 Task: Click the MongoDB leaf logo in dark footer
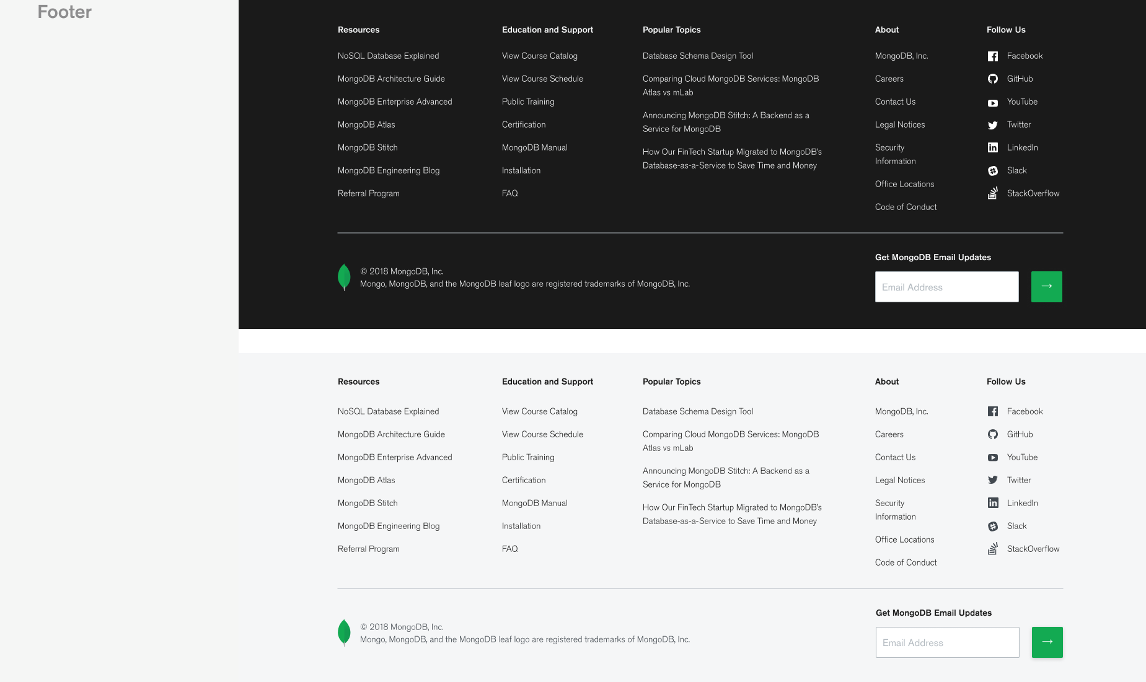pyautogui.click(x=344, y=278)
